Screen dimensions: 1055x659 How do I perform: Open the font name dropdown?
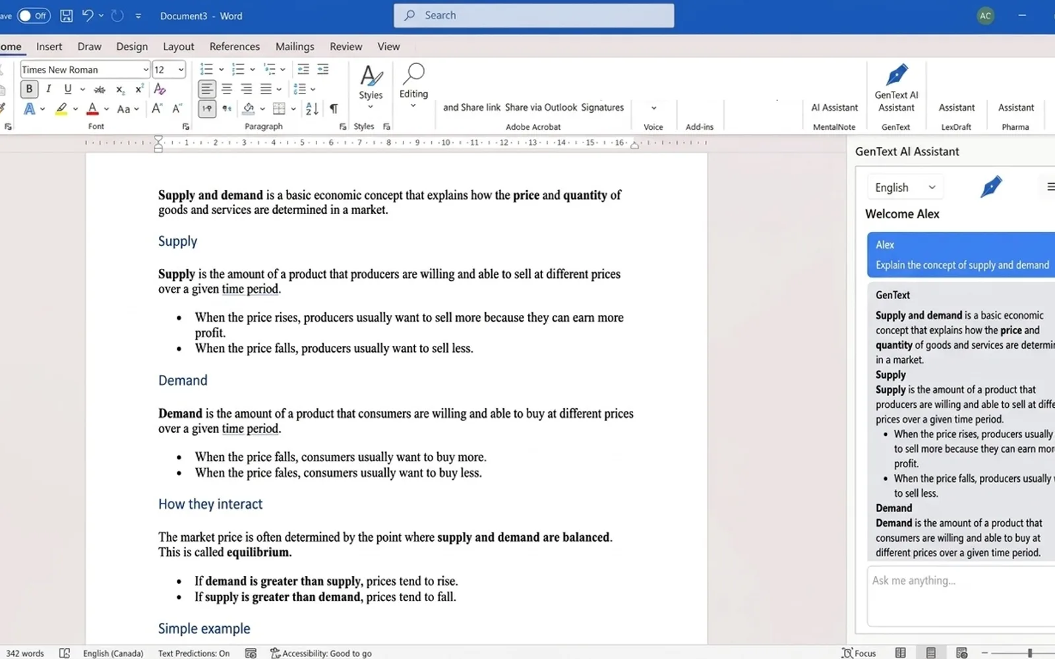(146, 70)
